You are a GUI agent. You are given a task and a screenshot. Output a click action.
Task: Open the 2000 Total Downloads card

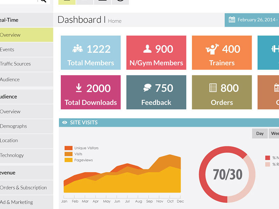point(91,92)
